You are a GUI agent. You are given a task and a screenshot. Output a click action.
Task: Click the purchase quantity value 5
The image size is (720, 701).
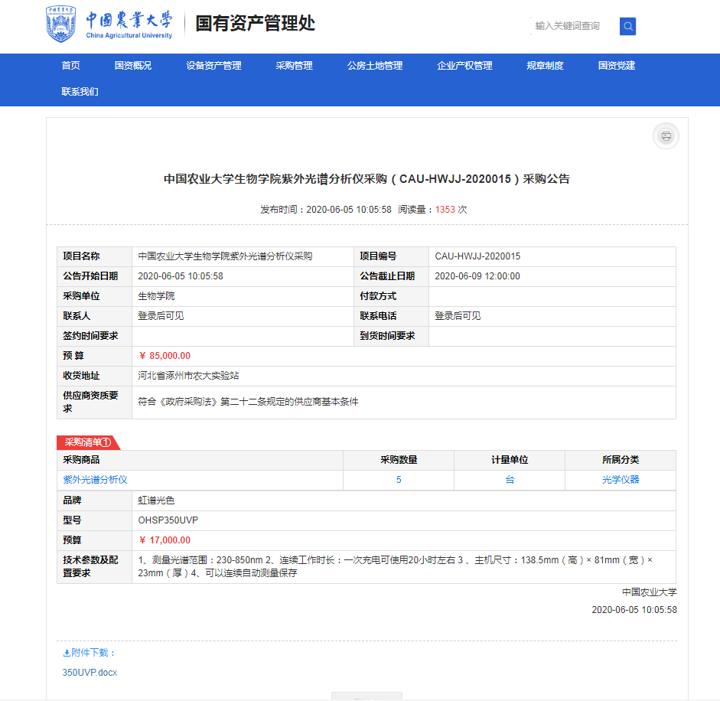[x=399, y=480]
